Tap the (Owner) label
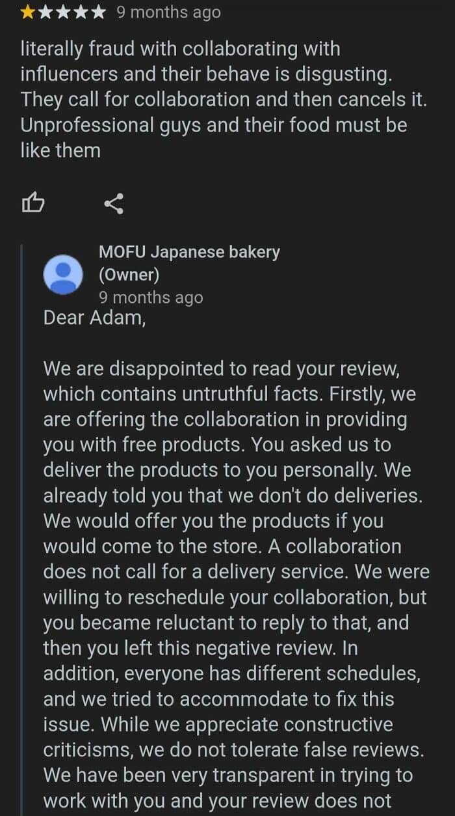 click(x=129, y=275)
